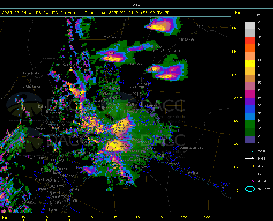
Task: Select the magenta eb+bip arrow icon
Action: pyautogui.click(x=250, y=181)
